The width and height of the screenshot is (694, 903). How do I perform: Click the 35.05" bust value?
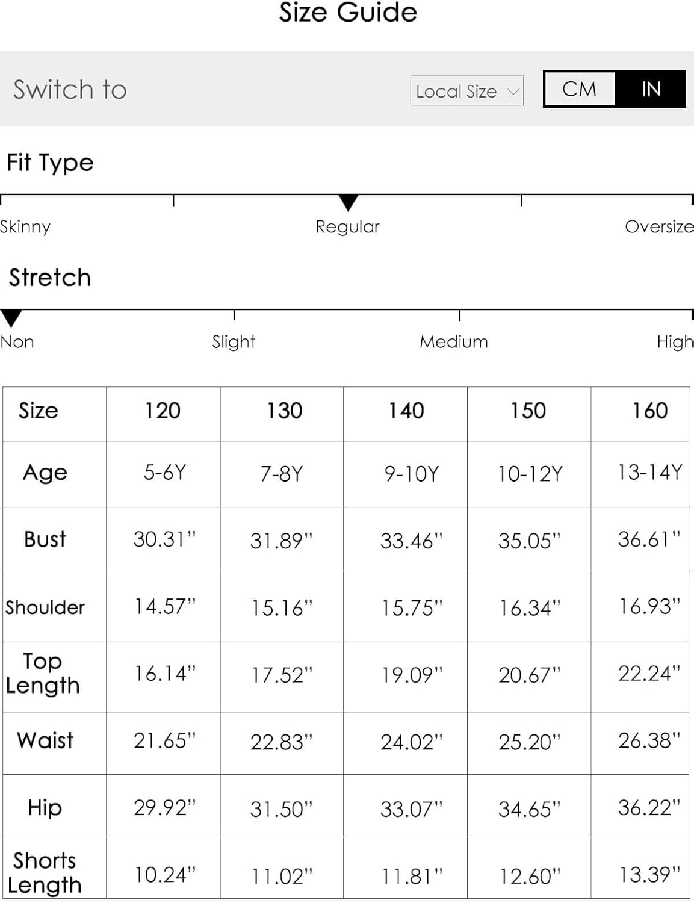click(529, 541)
